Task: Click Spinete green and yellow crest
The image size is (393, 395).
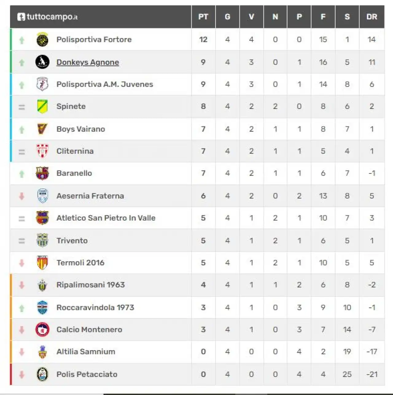Action: [42, 106]
